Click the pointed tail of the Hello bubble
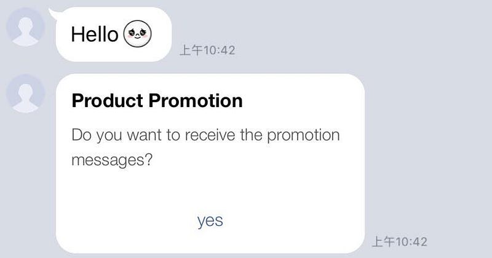The image size is (492, 258). (54, 12)
